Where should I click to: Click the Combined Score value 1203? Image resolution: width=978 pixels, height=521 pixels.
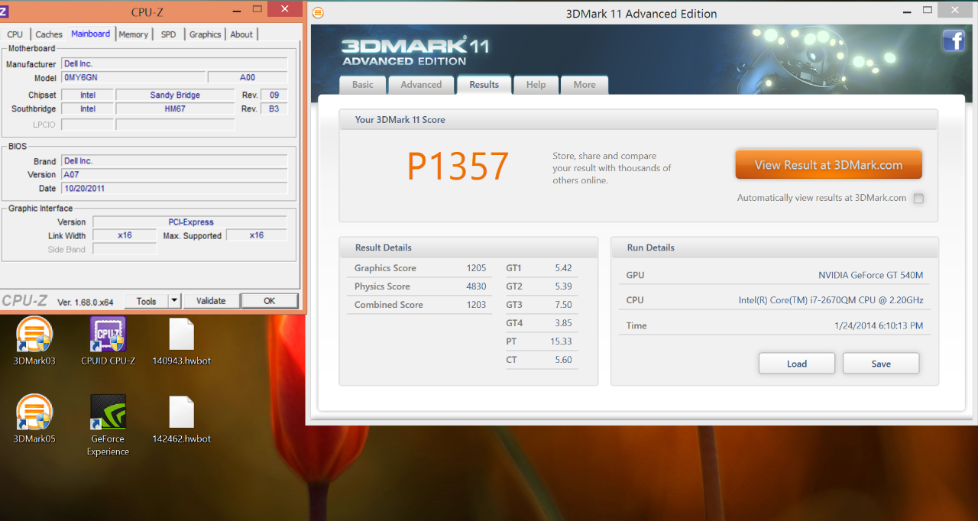pyautogui.click(x=476, y=305)
